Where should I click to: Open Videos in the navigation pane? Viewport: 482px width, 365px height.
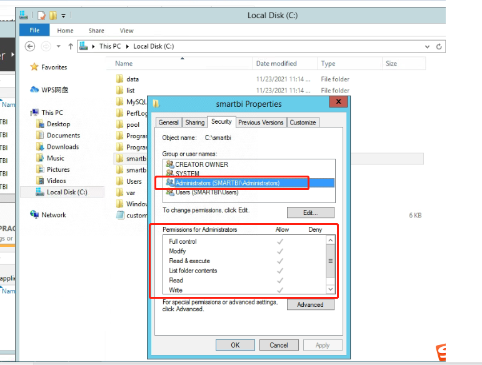tap(51, 181)
